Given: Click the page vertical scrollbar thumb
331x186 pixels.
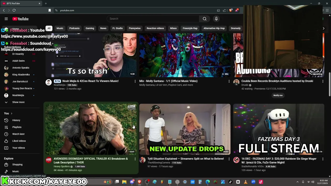Looking at the screenshot, I should pos(329,85).
